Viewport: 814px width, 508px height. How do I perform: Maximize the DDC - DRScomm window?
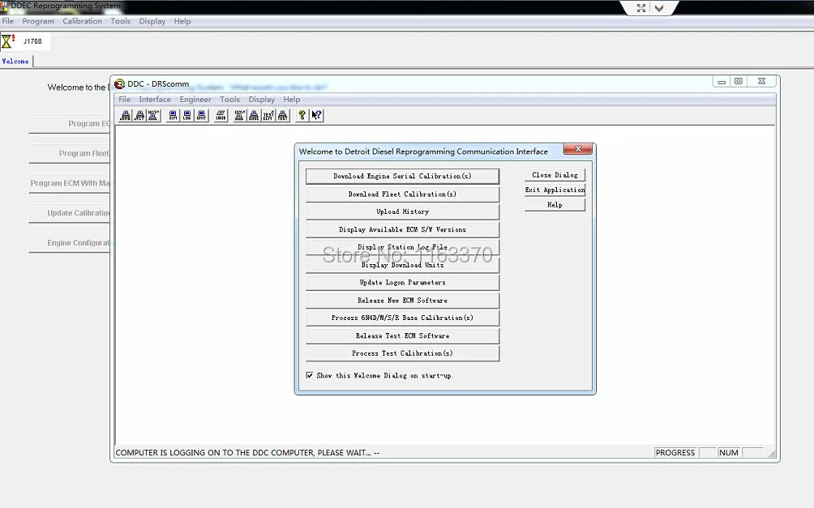(739, 82)
